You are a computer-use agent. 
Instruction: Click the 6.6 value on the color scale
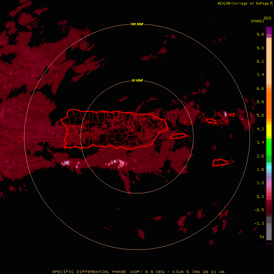coord(260,88)
